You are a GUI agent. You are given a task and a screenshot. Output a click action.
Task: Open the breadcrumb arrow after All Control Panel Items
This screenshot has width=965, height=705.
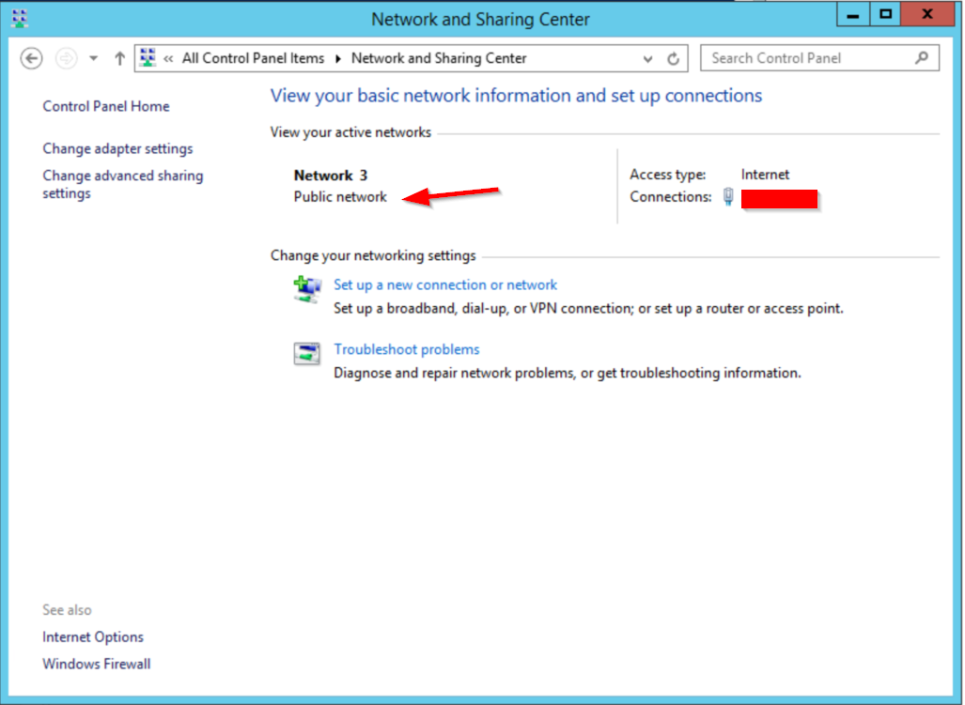[x=338, y=58]
